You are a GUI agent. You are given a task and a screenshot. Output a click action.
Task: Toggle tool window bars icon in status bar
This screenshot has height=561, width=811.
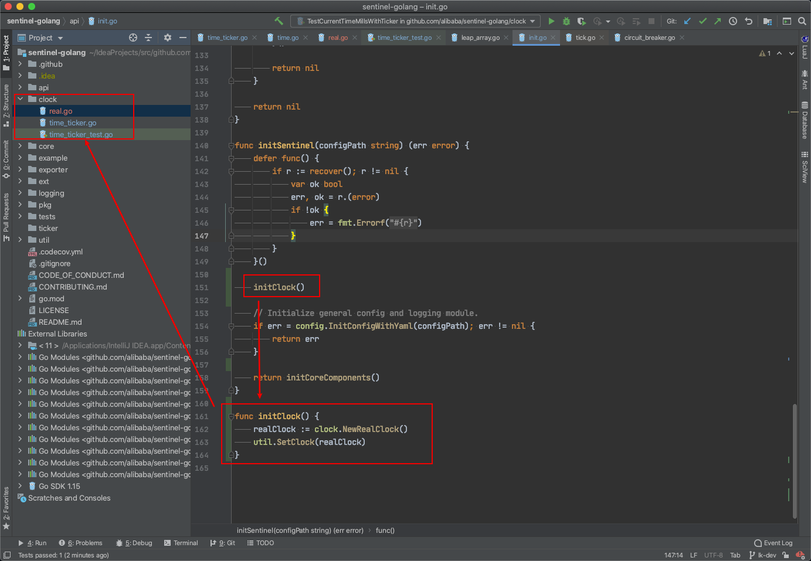click(7, 555)
